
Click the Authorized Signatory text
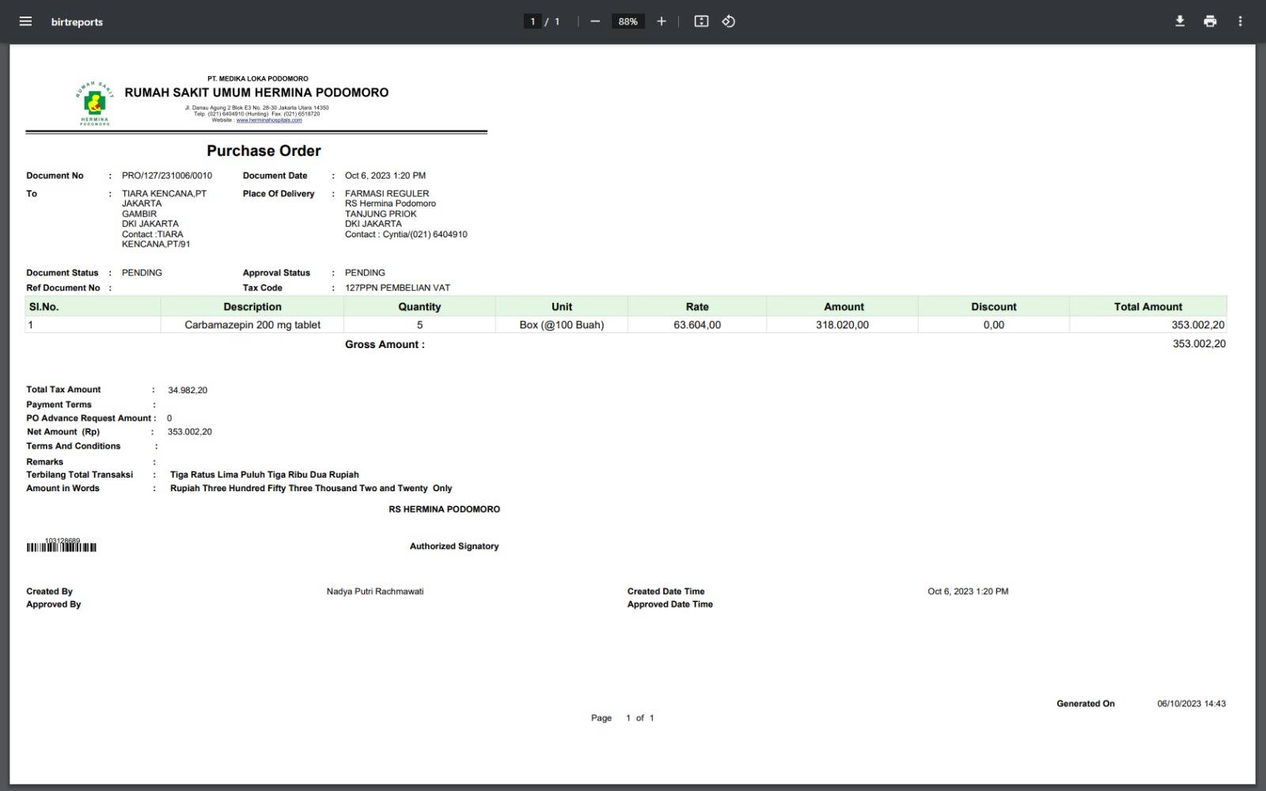click(454, 547)
